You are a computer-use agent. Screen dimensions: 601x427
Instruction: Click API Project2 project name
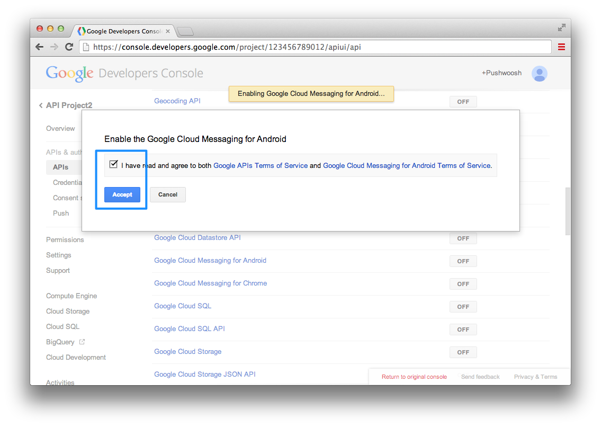(69, 105)
